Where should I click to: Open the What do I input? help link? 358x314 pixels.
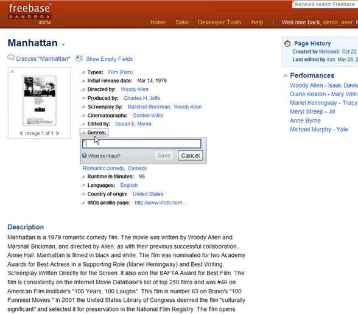click(104, 156)
